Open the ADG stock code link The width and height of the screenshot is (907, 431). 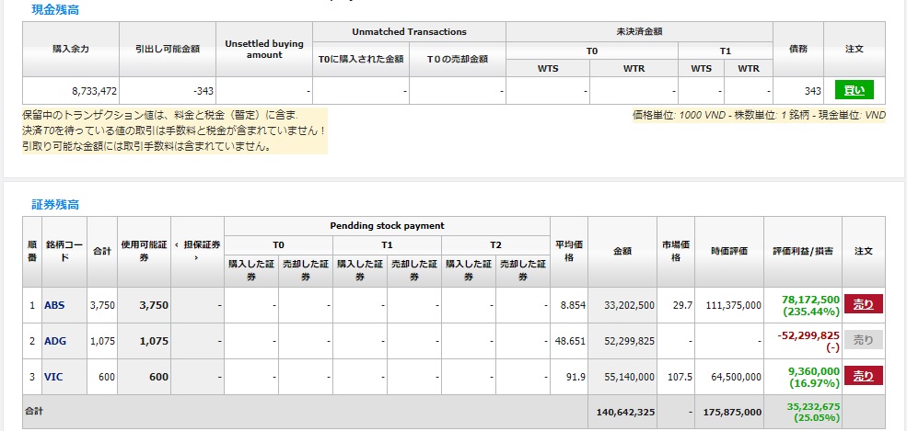(x=55, y=341)
